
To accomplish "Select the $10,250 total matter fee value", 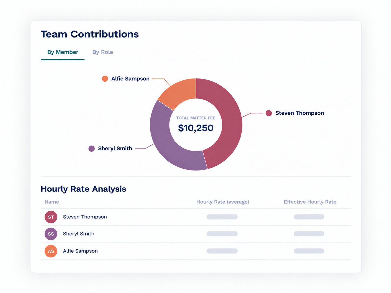I will pyautogui.click(x=196, y=128).
